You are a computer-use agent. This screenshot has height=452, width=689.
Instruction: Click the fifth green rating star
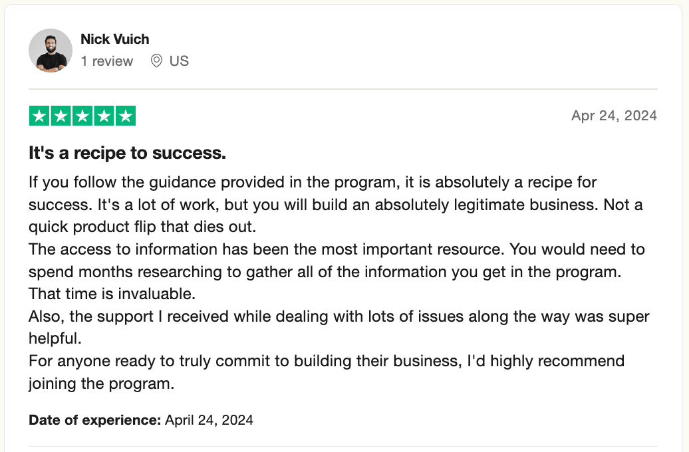pyautogui.click(x=125, y=116)
